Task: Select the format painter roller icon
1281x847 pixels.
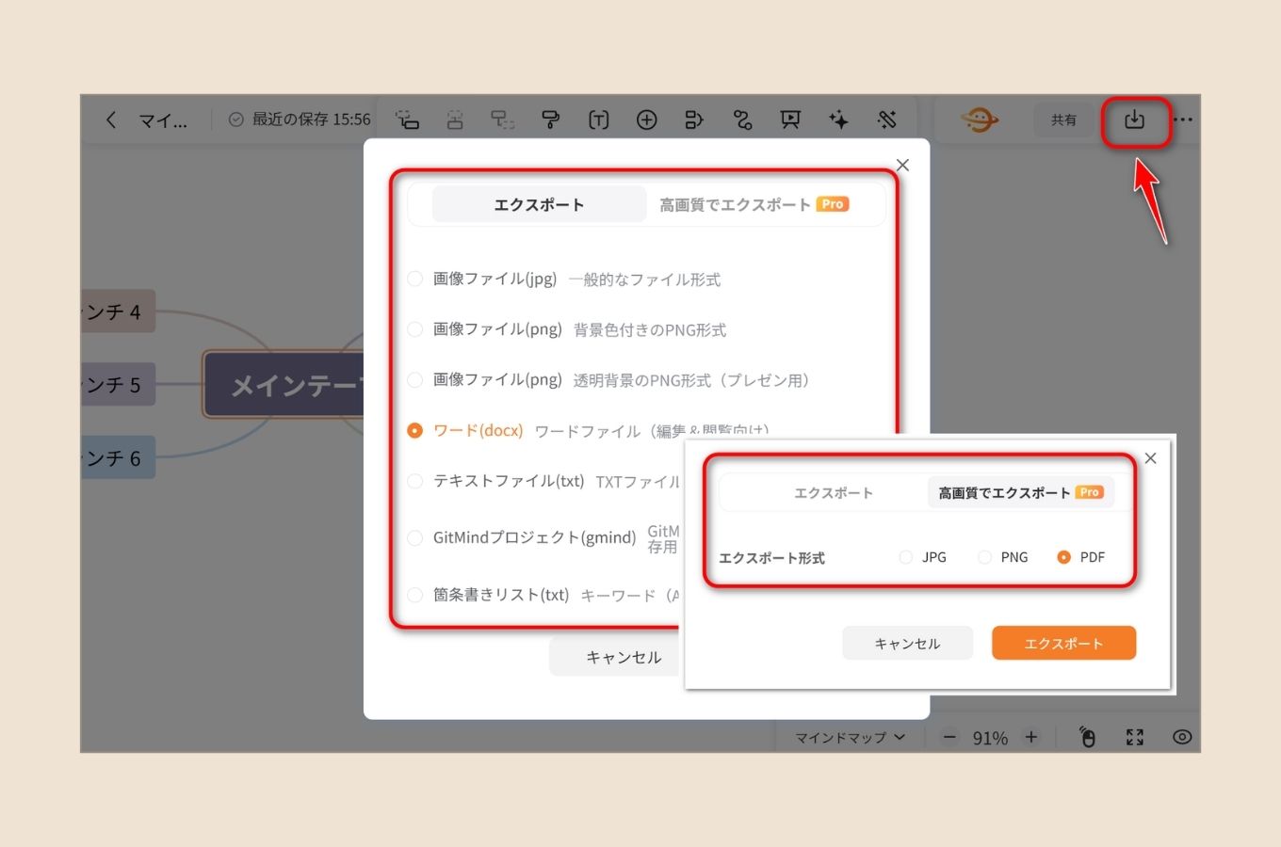Action: point(551,120)
